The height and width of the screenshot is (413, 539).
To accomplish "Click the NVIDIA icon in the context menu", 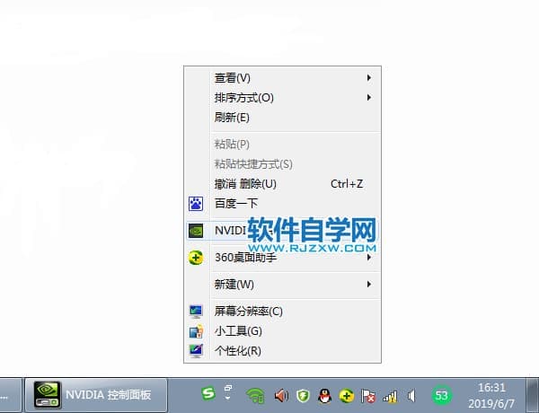I will (196, 230).
